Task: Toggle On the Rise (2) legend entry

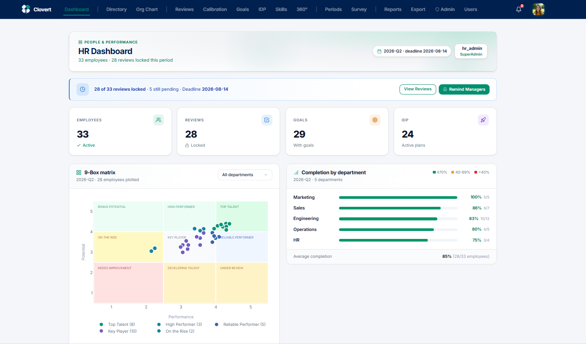Action: (x=176, y=331)
